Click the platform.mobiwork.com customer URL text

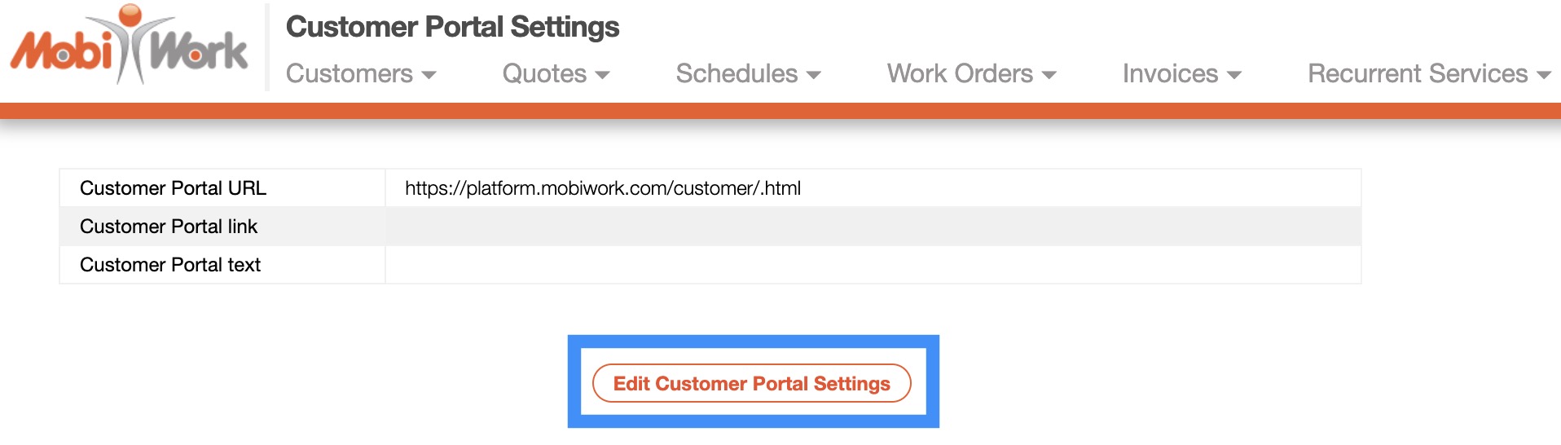(x=603, y=188)
